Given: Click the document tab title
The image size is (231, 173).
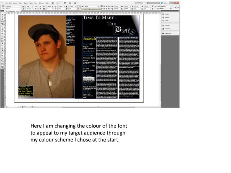Looking at the screenshot, I should coord(11,11).
